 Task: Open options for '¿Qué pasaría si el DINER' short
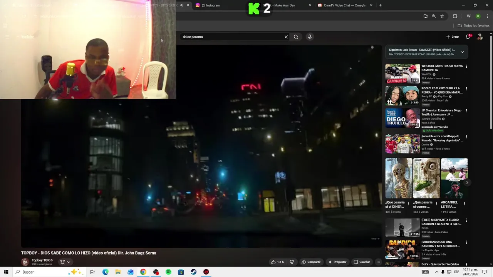(409, 204)
